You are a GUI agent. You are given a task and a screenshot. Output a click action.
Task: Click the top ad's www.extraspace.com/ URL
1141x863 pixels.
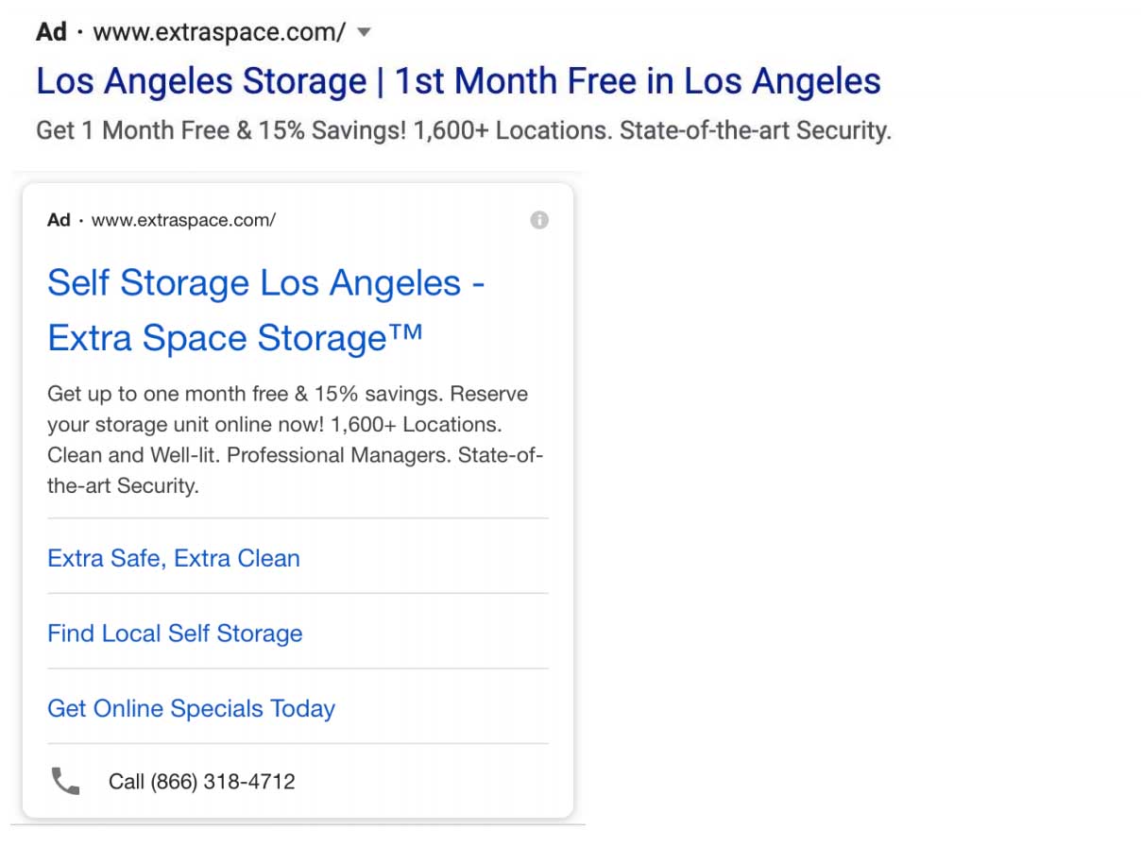click(x=220, y=32)
